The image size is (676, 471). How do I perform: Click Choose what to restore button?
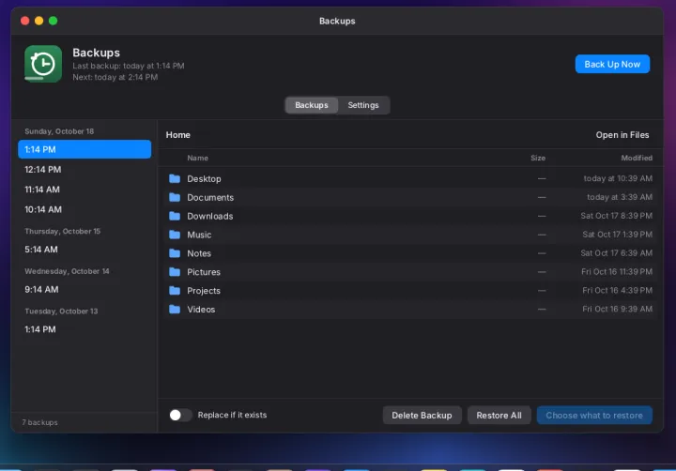point(594,415)
